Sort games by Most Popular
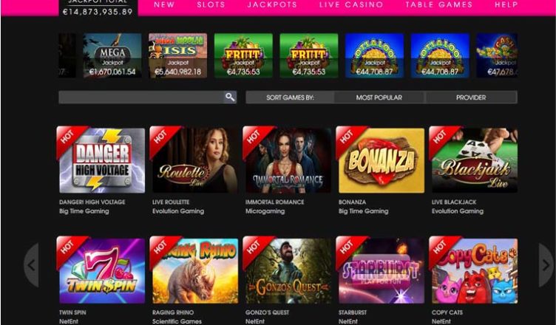Viewport: 556px width, 325px height. click(x=379, y=97)
